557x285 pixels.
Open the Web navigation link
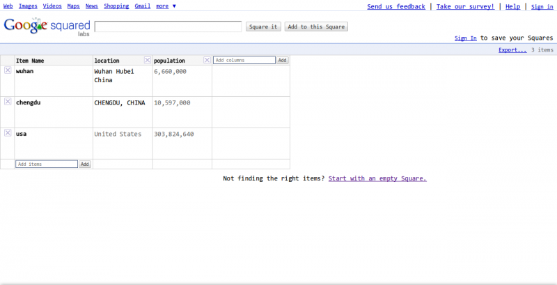tap(8, 6)
